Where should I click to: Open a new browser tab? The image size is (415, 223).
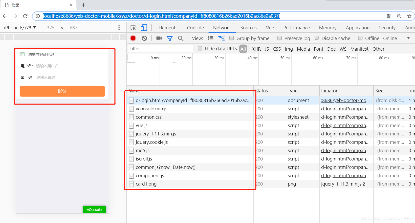click(x=83, y=5)
